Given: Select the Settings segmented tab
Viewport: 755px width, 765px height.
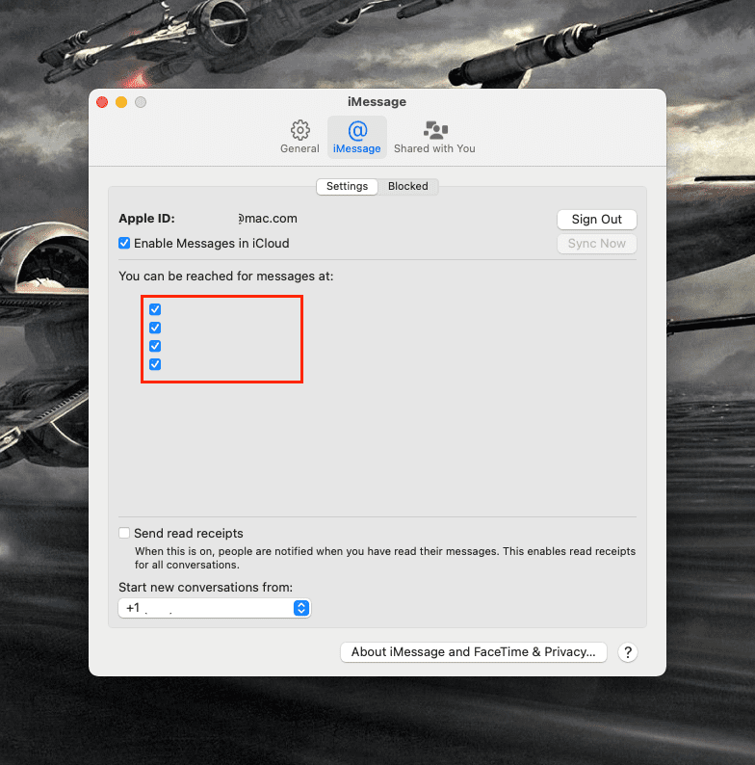Looking at the screenshot, I should tap(347, 186).
